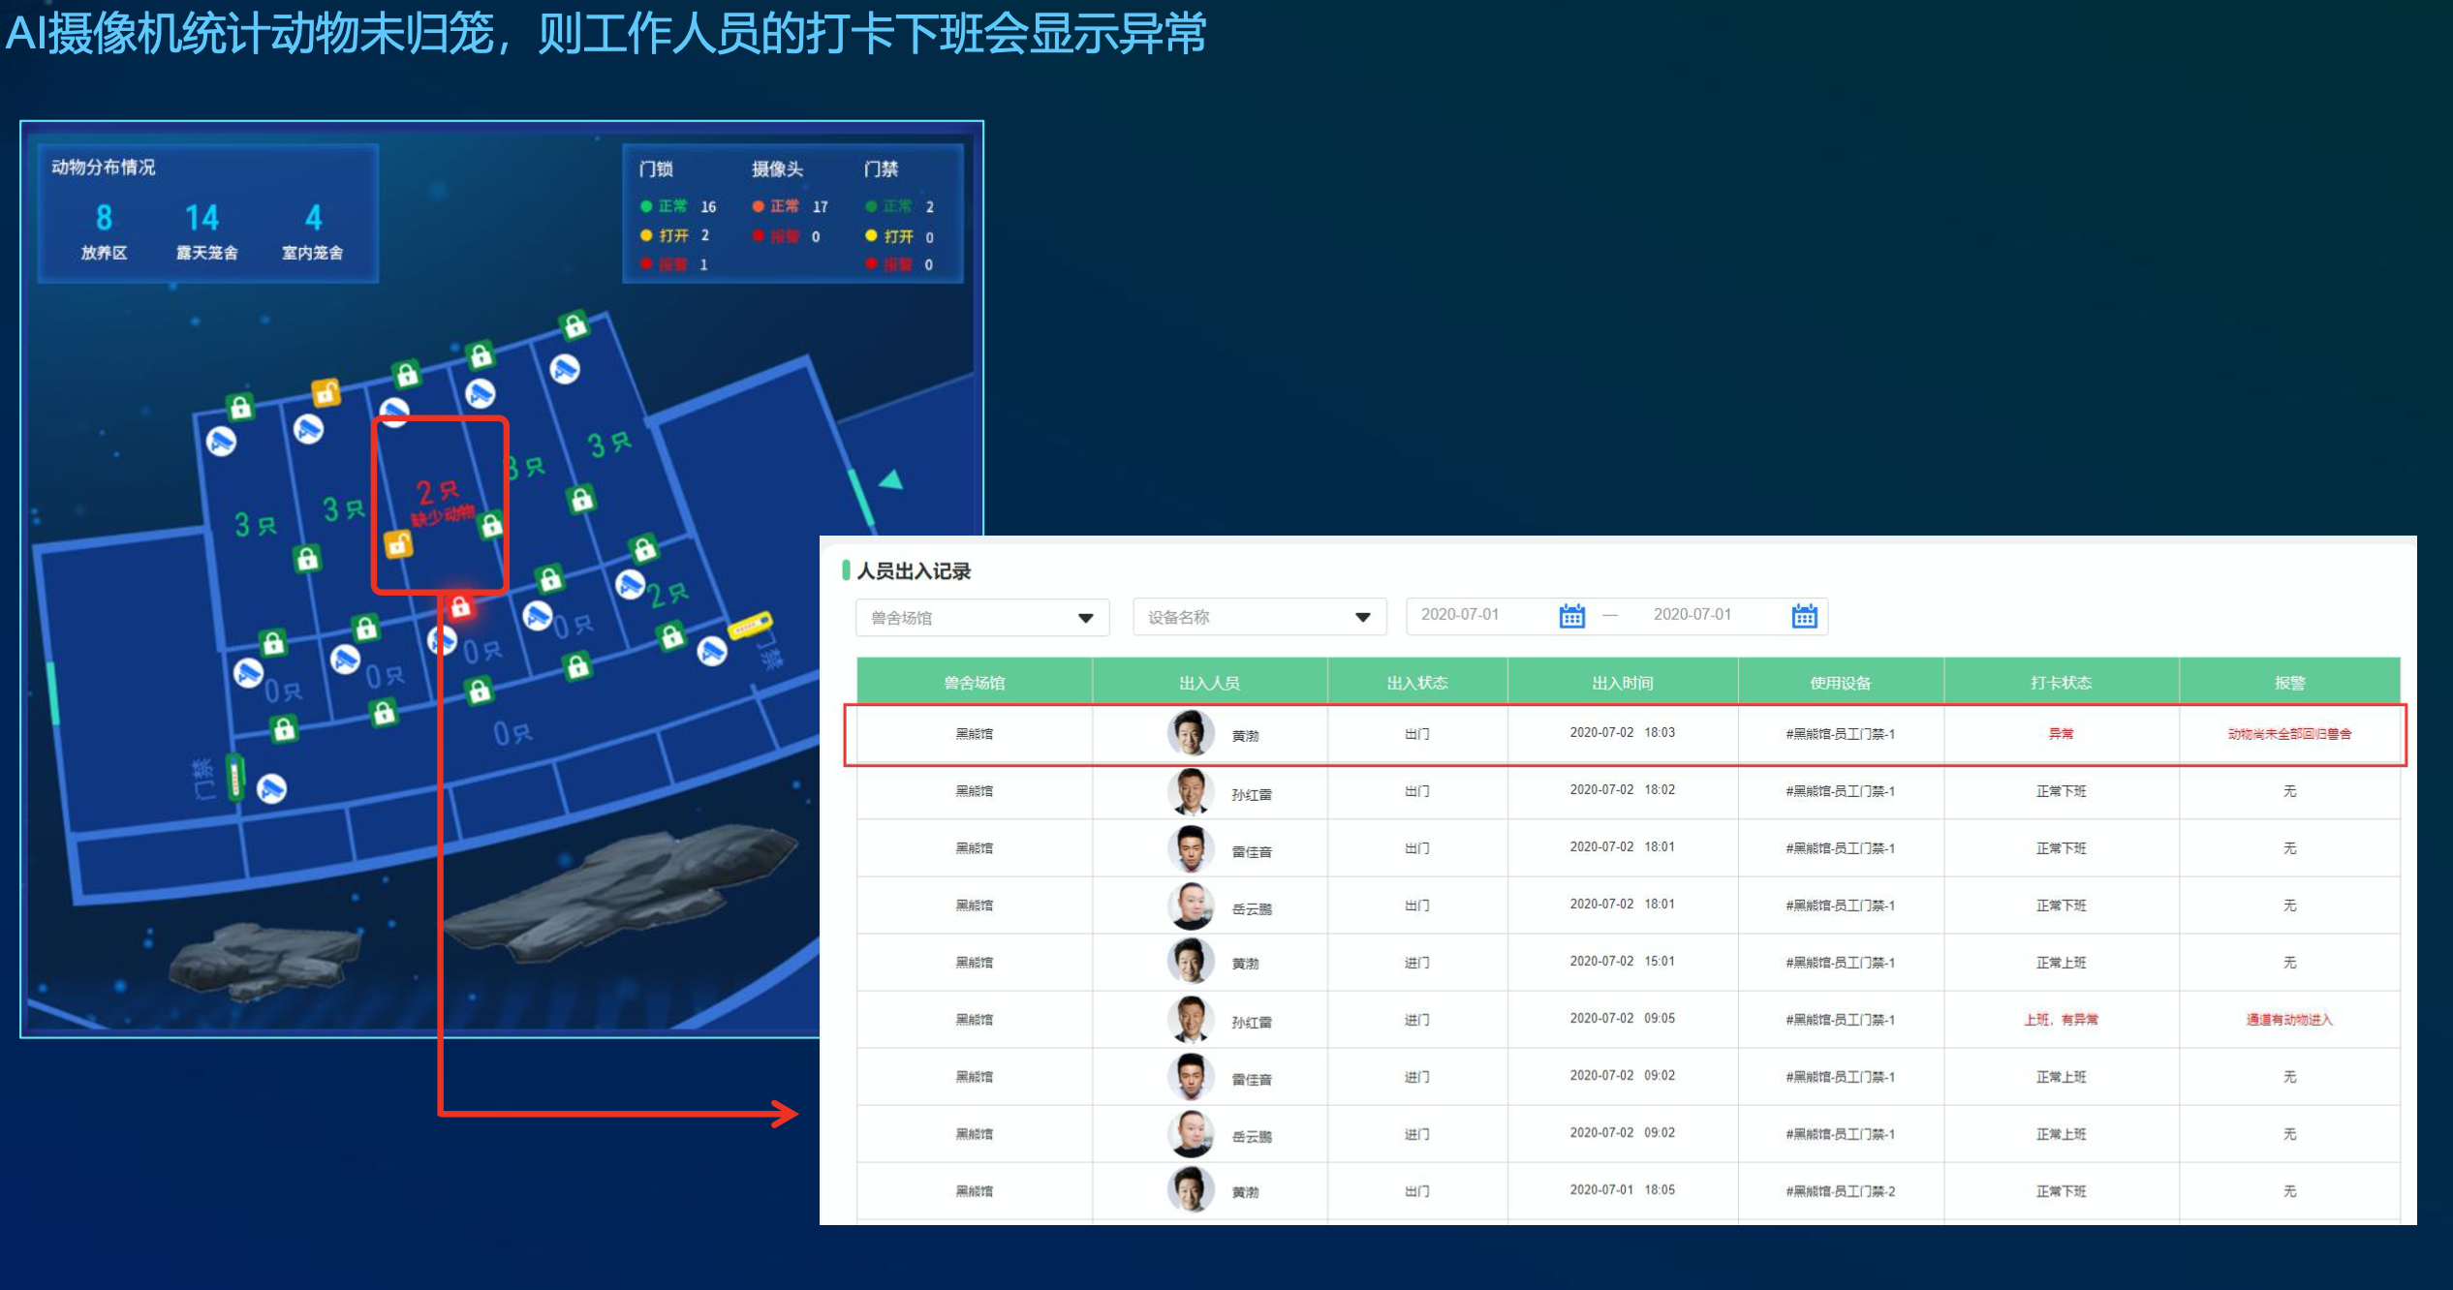
Task: Click the time cell 2020-07-02 18:03
Action: coord(1622,732)
